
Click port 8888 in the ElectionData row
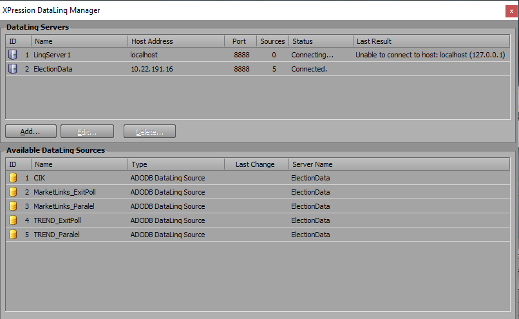click(241, 69)
